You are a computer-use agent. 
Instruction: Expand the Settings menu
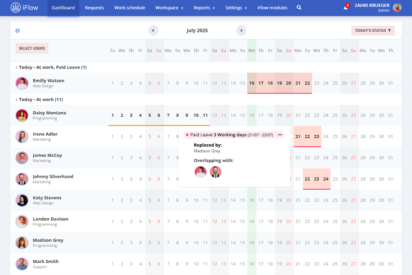236,8
